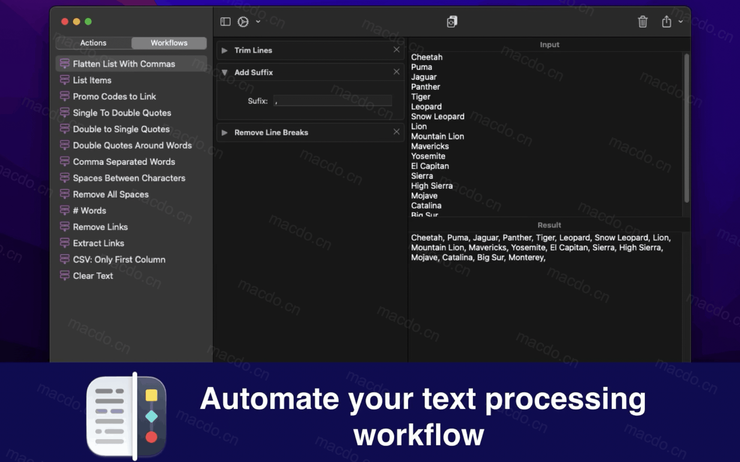Select the Remove All Spaces workflow
Viewport: 740px width, 462px height.
[111, 194]
